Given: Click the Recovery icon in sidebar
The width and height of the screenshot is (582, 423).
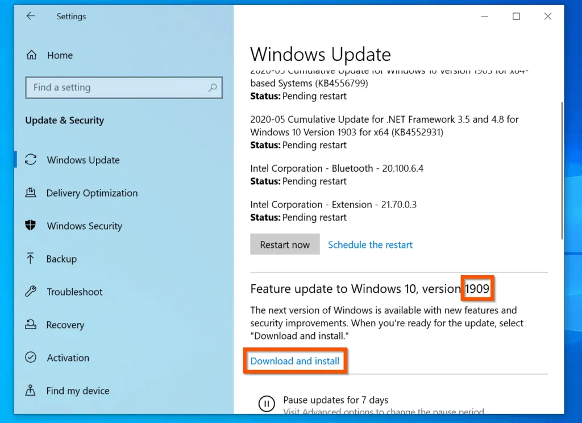Looking at the screenshot, I should coord(31,325).
